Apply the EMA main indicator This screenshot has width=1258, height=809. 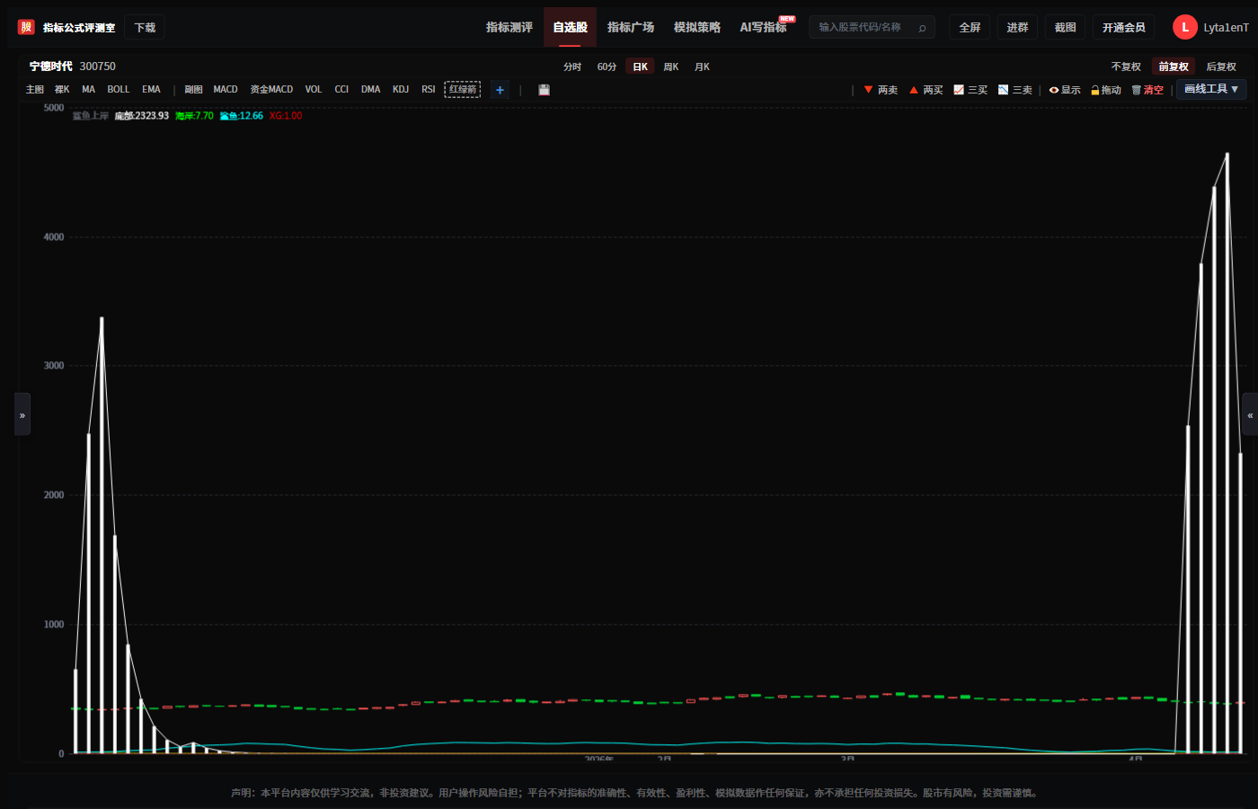tap(151, 90)
